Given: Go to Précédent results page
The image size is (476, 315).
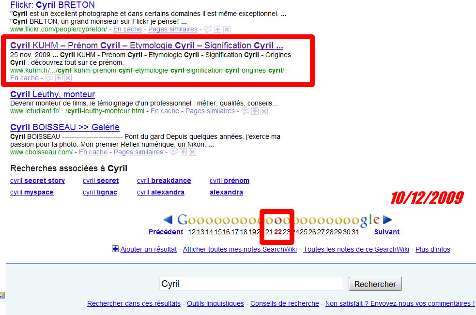Looking at the screenshot, I should pos(166,232).
